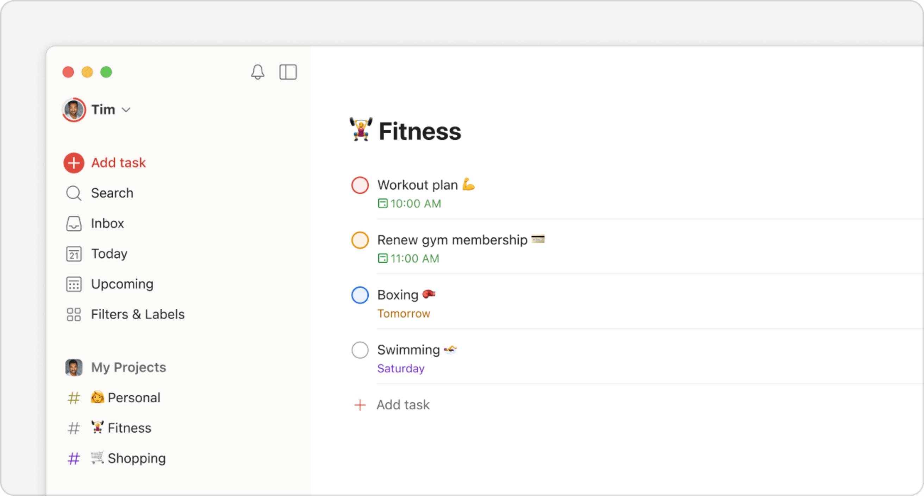The image size is (924, 496).
Task: Click the red plus Add task icon
Action: [x=74, y=163]
